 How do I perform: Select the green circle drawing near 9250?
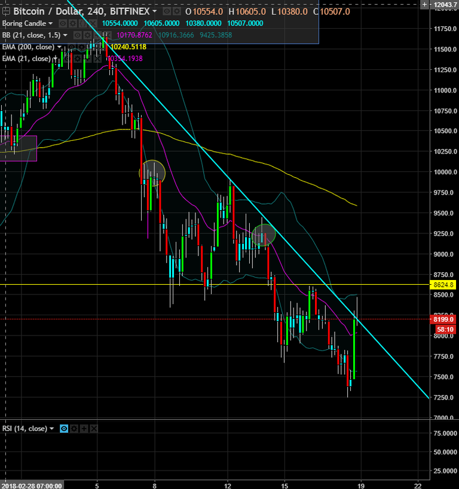[x=264, y=235]
